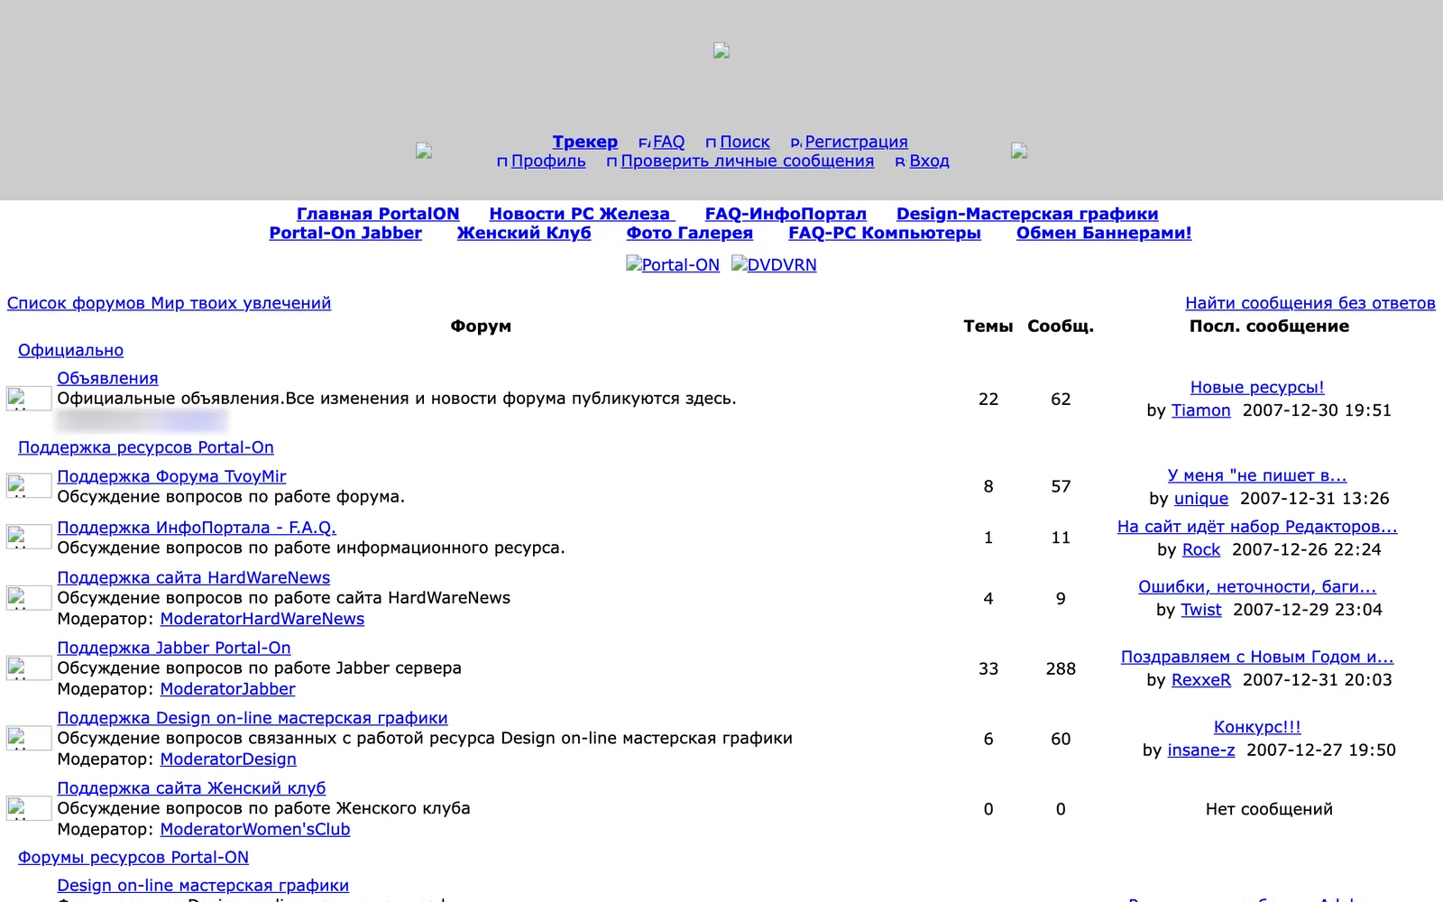Open the Поиск search page
Viewport: 1443px width, 902px height.
[745, 142]
